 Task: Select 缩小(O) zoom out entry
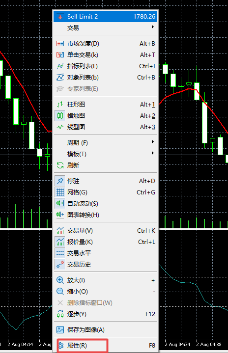106,291
